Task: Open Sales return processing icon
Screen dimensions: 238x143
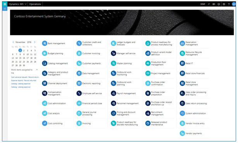Action: coord(182,103)
